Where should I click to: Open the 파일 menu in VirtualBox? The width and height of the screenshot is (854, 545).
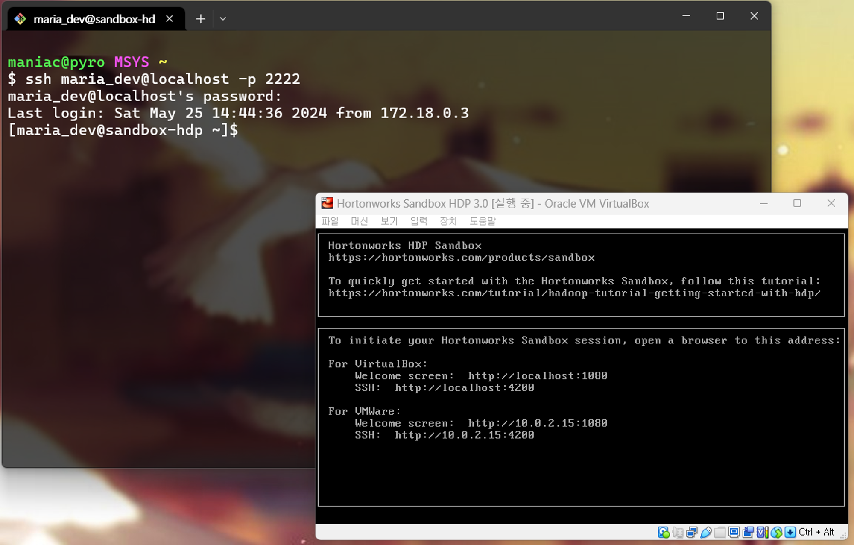pos(330,221)
